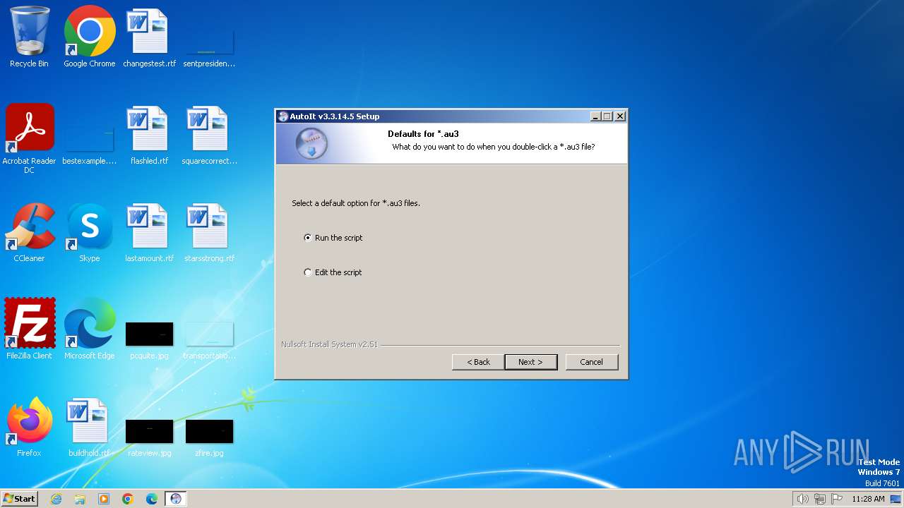Image resolution: width=904 pixels, height=508 pixels.
Task: Select zfire.jpg image file
Action: pyautogui.click(x=209, y=437)
